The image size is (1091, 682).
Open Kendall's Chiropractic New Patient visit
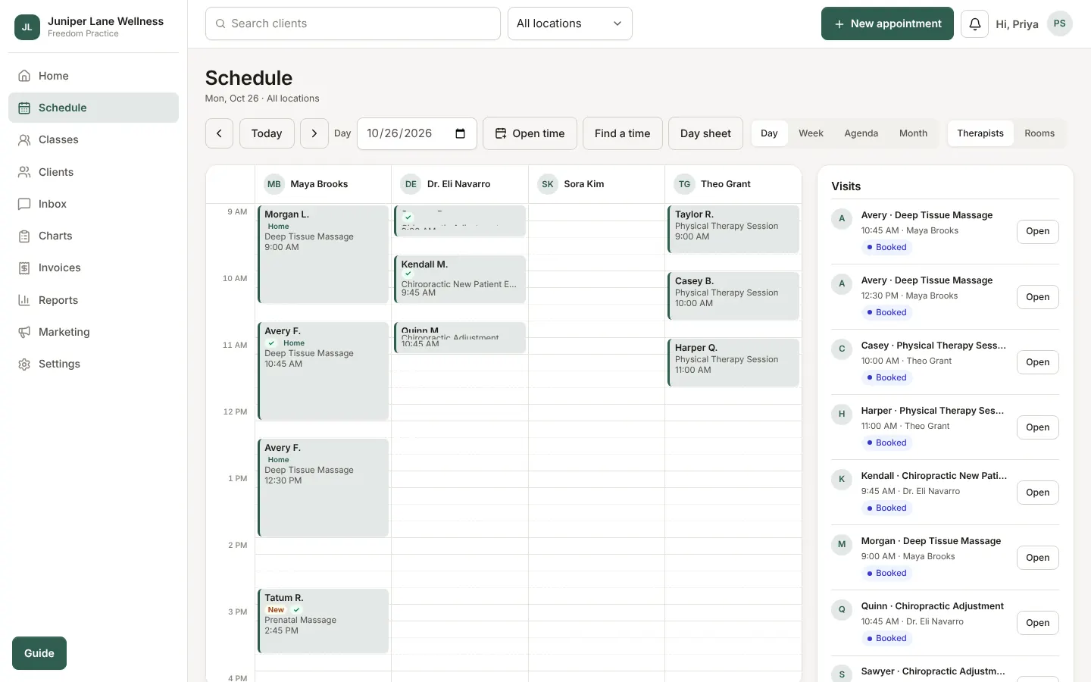coord(1037,493)
